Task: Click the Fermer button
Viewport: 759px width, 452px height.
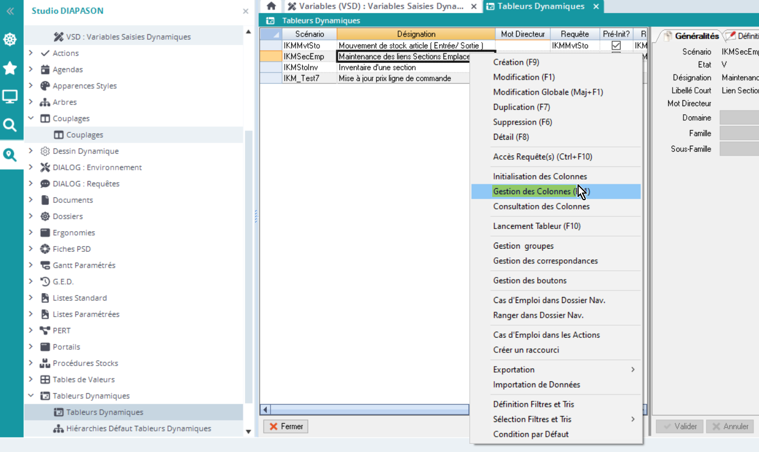Action: [286, 426]
